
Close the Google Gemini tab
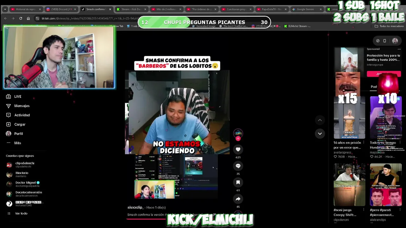tap(320, 9)
